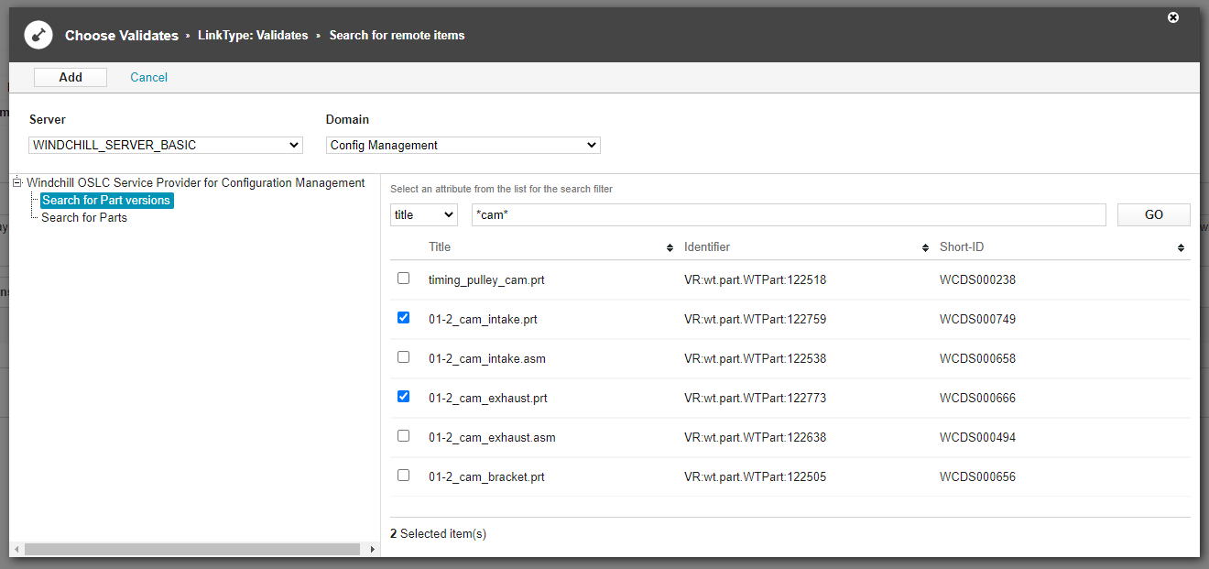The width and height of the screenshot is (1209, 569).
Task: Open the search attribute dropdown showing title
Action: coord(423,214)
